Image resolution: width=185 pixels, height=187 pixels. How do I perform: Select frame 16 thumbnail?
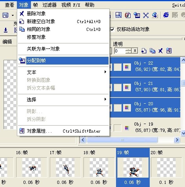(x=31, y=167)
